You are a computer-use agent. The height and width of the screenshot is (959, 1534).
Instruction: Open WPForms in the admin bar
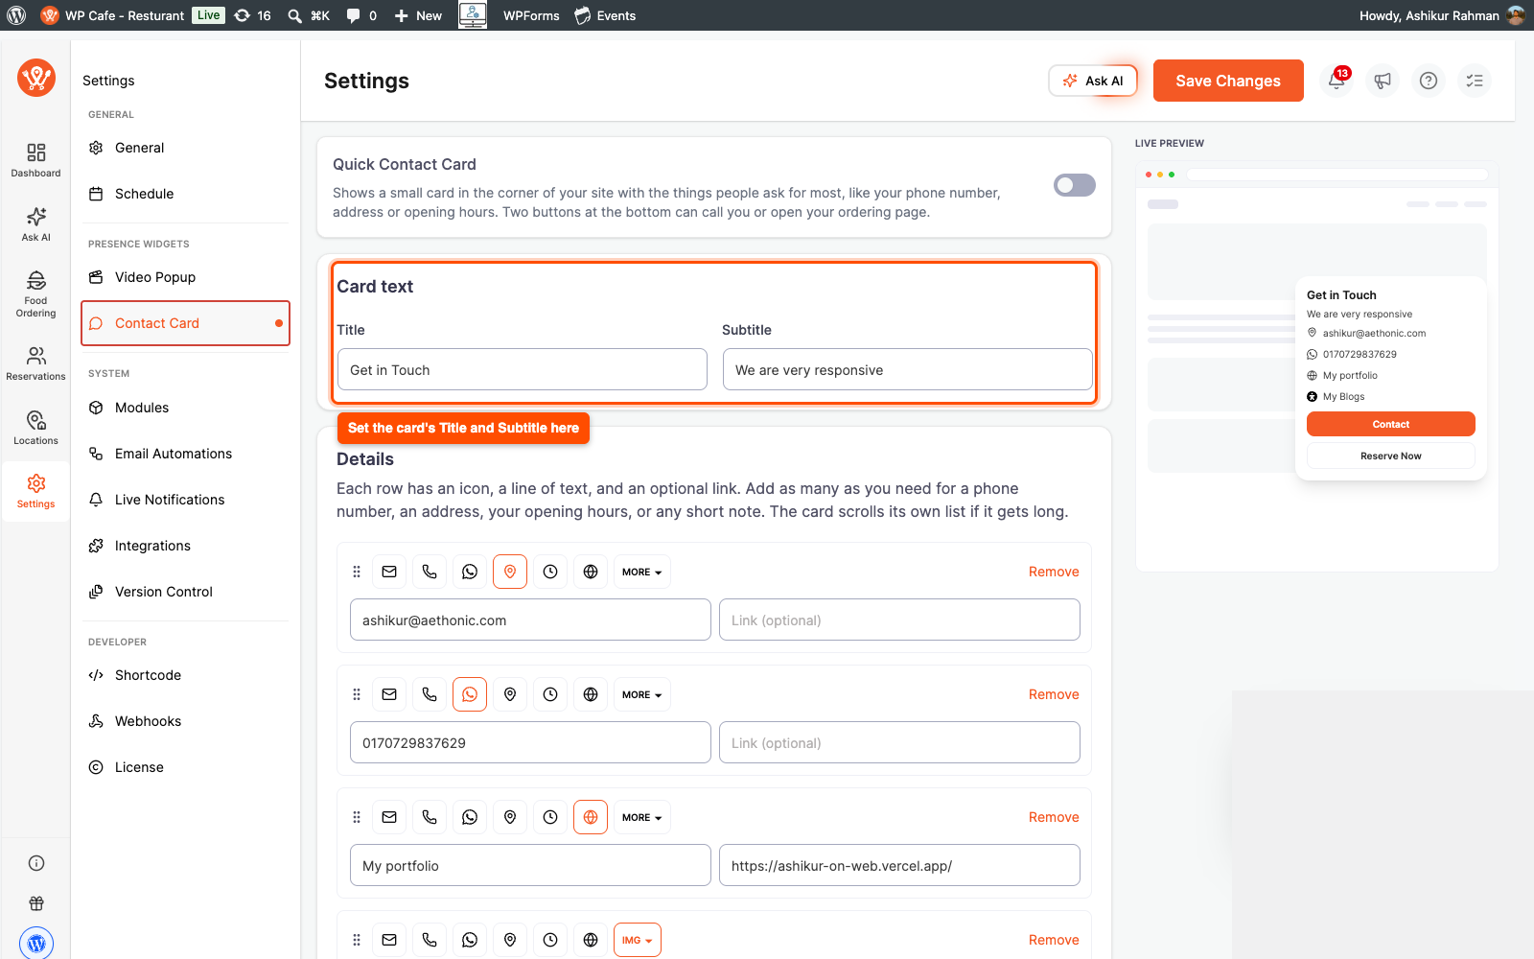tap(531, 15)
